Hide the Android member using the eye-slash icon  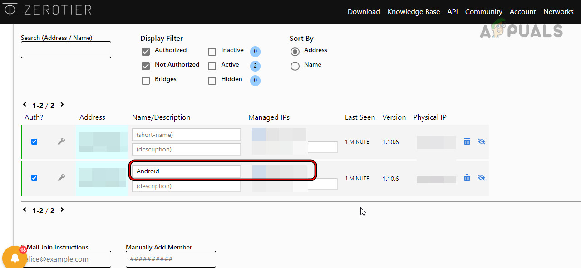tap(481, 178)
